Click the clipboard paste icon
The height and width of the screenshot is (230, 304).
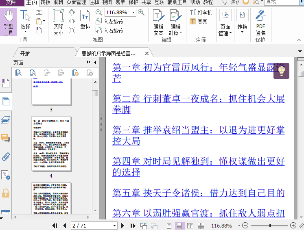point(39,21)
